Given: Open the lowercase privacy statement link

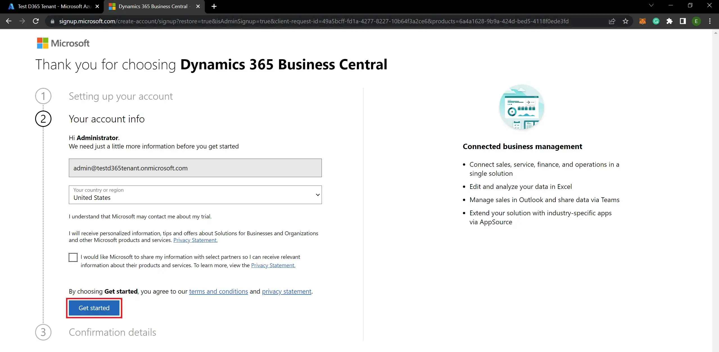Looking at the screenshot, I should pyautogui.click(x=287, y=291).
